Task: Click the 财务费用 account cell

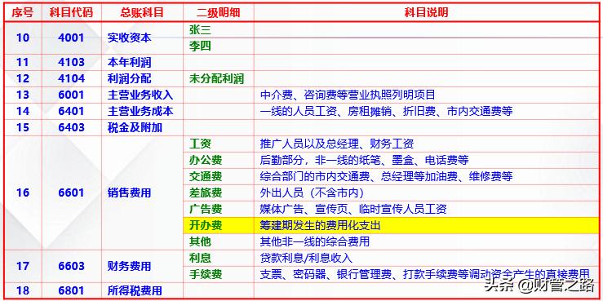Action: [x=142, y=266]
